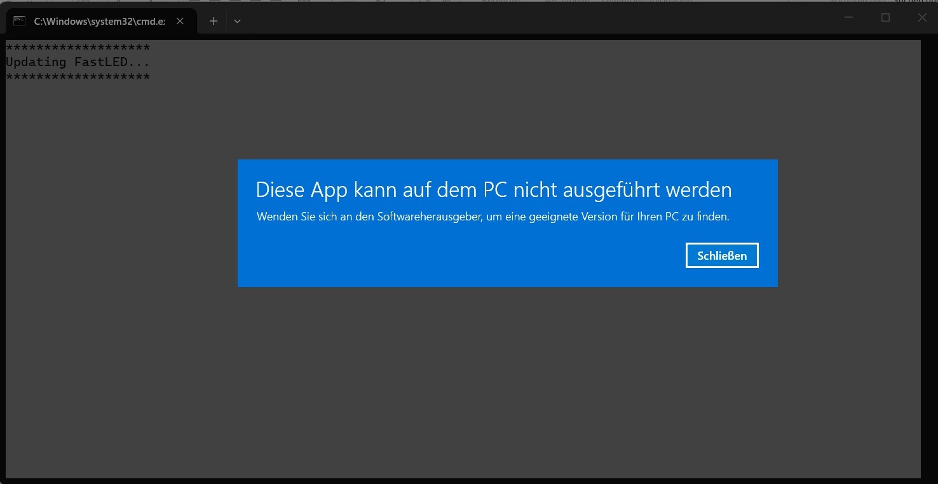The height and width of the screenshot is (484, 938).
Task: Click the cmd icon in the tab
Action: 20,21
